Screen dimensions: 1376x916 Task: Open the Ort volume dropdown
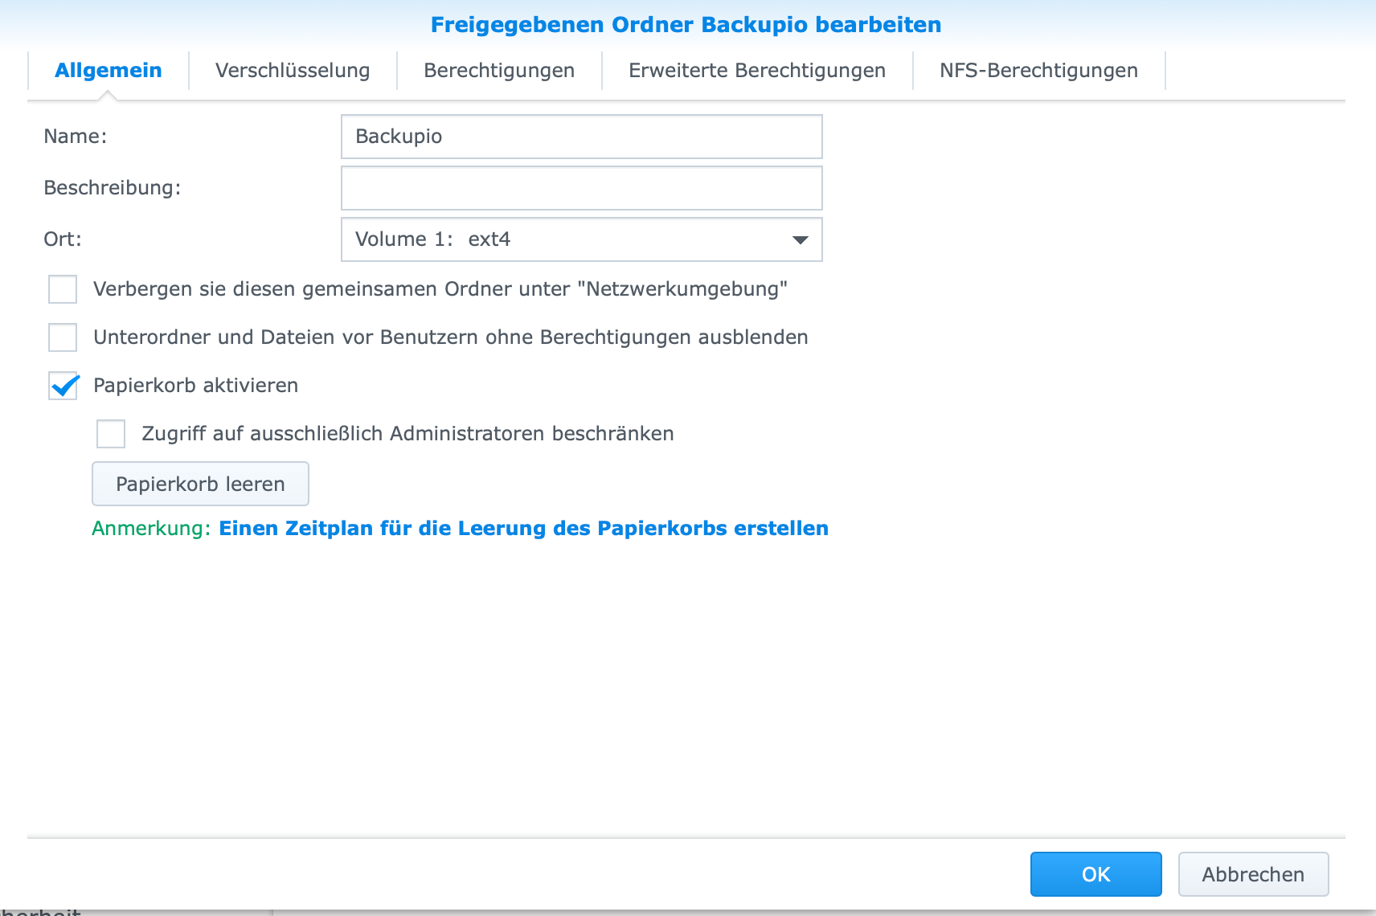pyautogui.click(x=581, y=239)
